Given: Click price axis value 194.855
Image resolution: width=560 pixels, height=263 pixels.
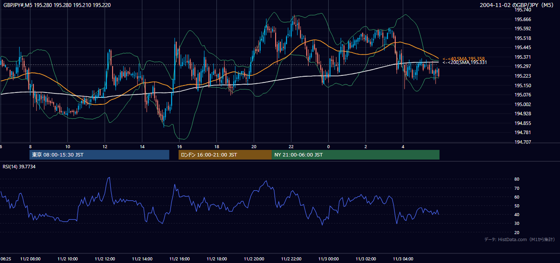Looking at the screenshot, I should point(523,123).
